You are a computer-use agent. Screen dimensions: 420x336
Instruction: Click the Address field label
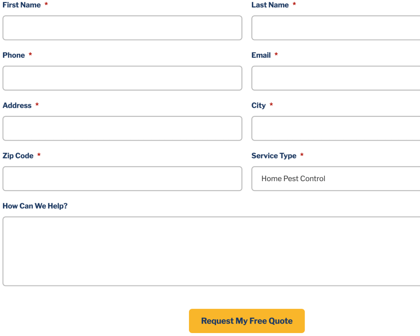click(x=17, y=105)
